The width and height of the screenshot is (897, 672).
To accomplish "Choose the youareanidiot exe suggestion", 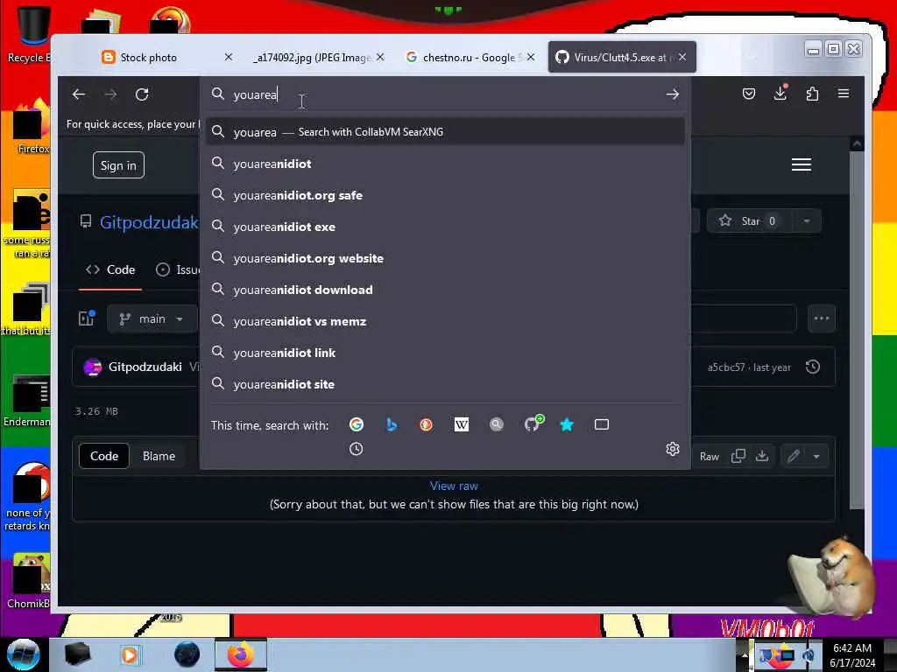I will coord(446,227).
